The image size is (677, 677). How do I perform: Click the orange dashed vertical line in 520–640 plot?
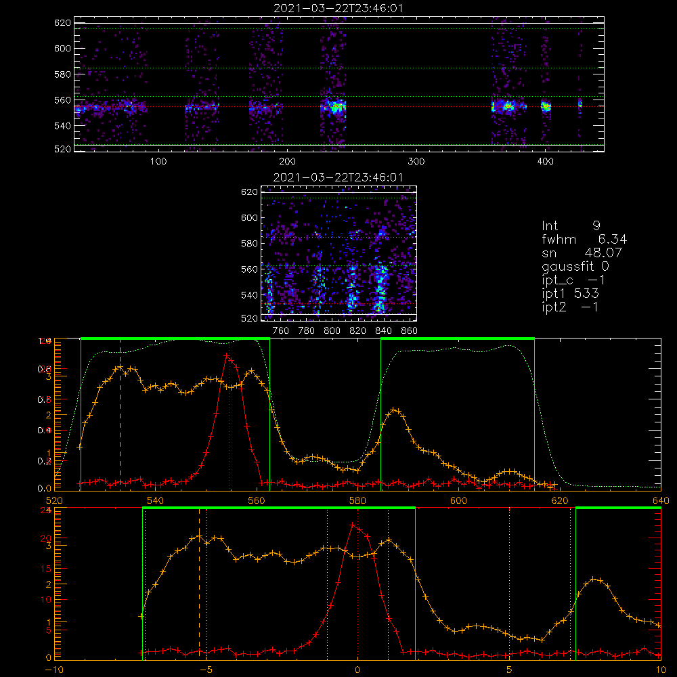tap(120, 414)
